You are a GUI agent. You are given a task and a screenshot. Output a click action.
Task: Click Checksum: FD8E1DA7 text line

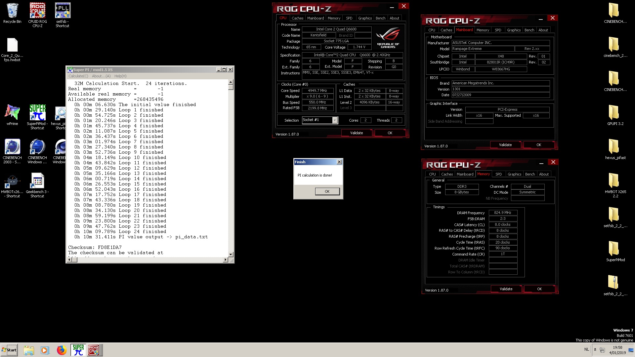click(x=95, y=247)
